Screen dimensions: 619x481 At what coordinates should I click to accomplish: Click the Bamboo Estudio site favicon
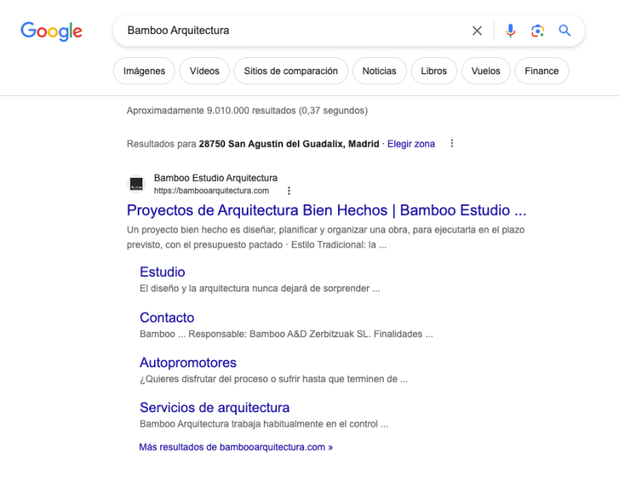click(137, 184)
